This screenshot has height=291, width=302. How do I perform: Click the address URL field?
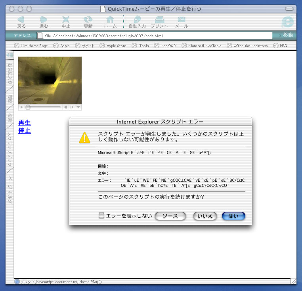pyautogui.click(x=155, y=36)
